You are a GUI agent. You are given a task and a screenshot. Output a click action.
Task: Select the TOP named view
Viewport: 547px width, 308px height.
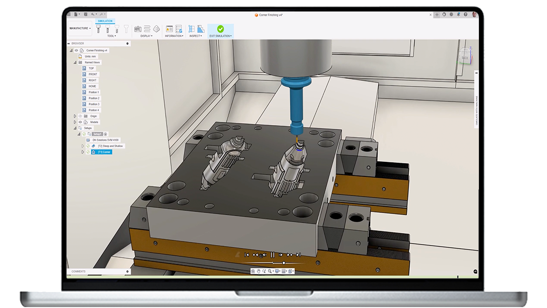coord(91,69)
